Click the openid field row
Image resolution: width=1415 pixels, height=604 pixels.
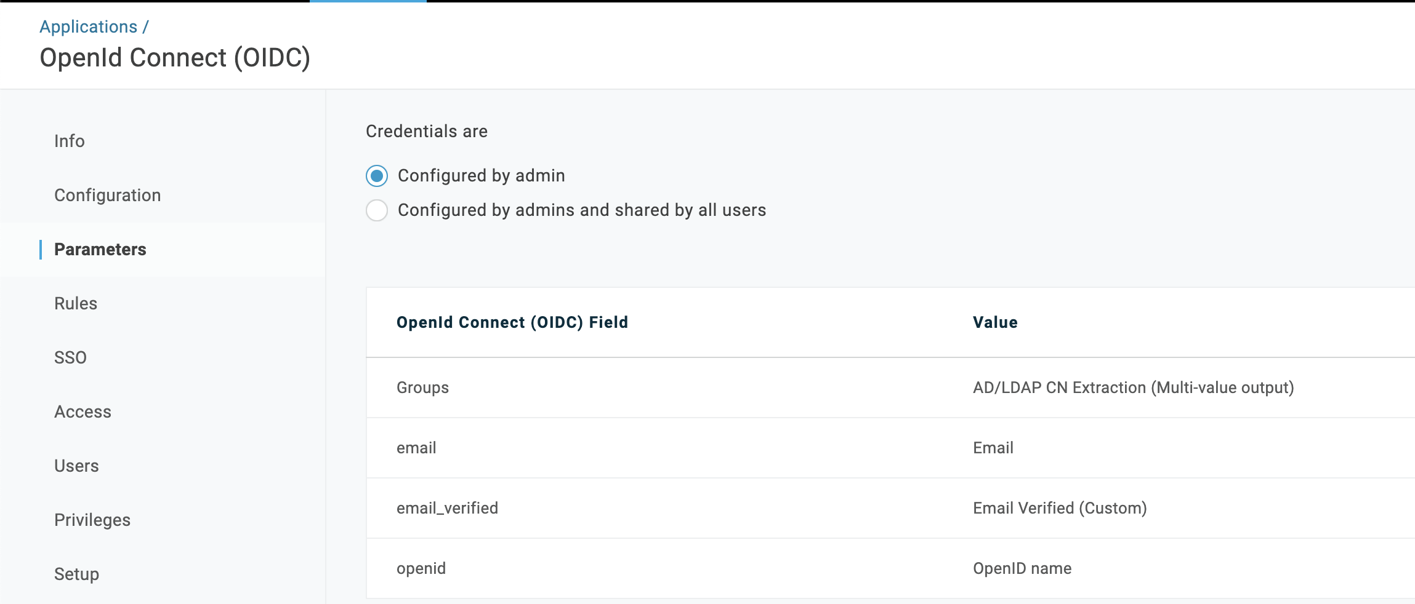(421, 568)
